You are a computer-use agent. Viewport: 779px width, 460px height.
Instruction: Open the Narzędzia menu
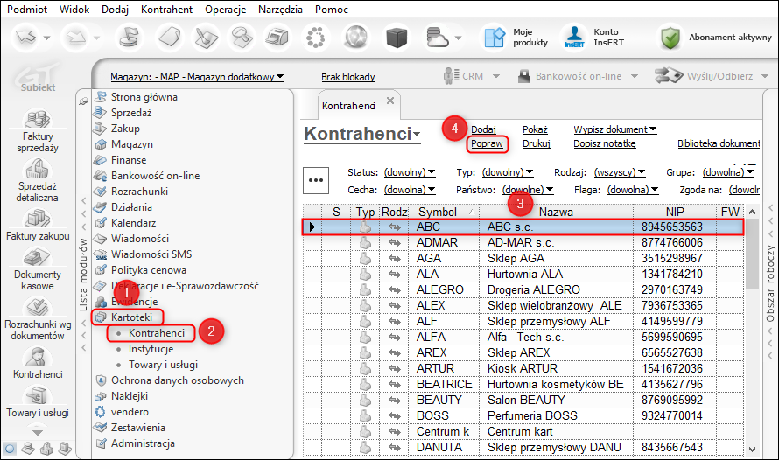[280, 9]
